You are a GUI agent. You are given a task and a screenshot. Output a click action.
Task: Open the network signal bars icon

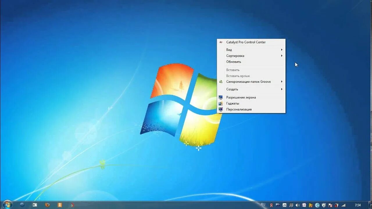click(344, 205)
